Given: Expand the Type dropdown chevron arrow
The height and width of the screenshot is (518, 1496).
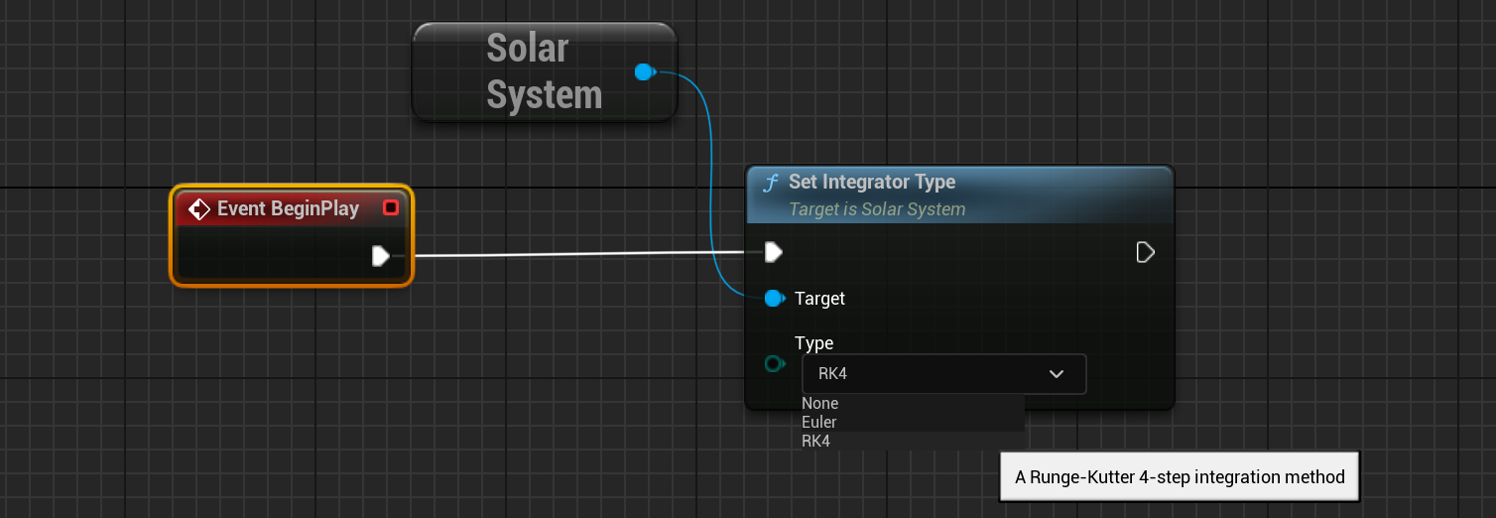Looking at the screenshot, I should (x=1057, y=374).
